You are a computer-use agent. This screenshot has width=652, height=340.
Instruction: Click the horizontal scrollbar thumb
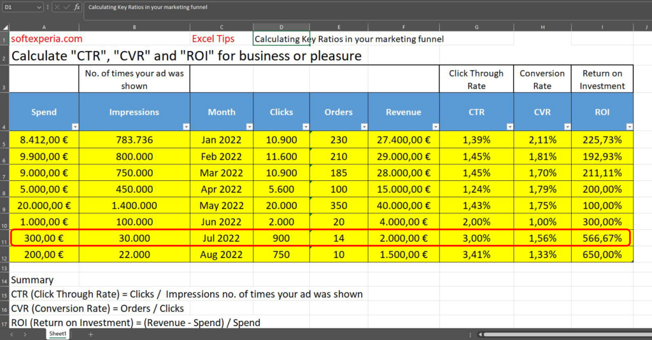click(560, 334)
